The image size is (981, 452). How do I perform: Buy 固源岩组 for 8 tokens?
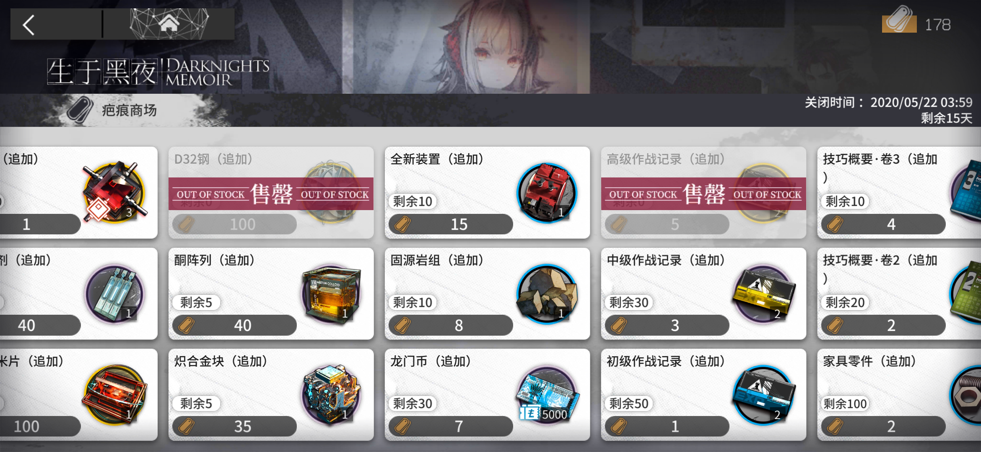pyautogui.click(x=451, y=325)
